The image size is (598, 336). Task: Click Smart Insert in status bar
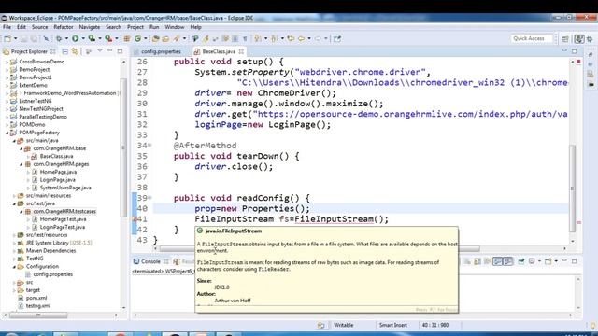tap(392, 325)
